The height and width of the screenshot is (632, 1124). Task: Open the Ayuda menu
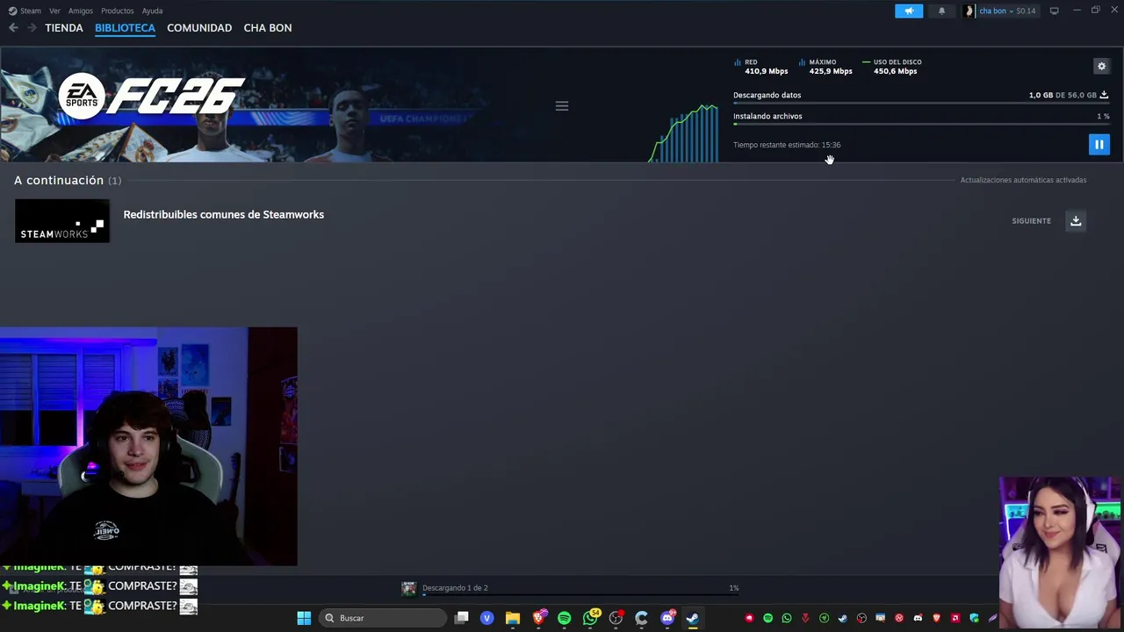point(152,11)
